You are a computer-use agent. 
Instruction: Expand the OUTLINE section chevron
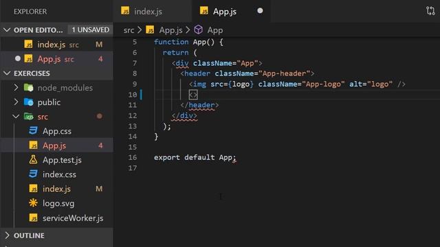(7, 235)
